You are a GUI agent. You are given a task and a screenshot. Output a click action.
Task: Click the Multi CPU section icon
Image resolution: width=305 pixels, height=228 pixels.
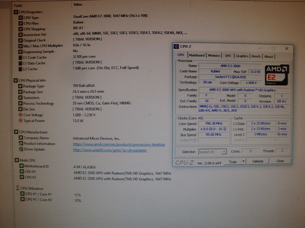[17, 160]
